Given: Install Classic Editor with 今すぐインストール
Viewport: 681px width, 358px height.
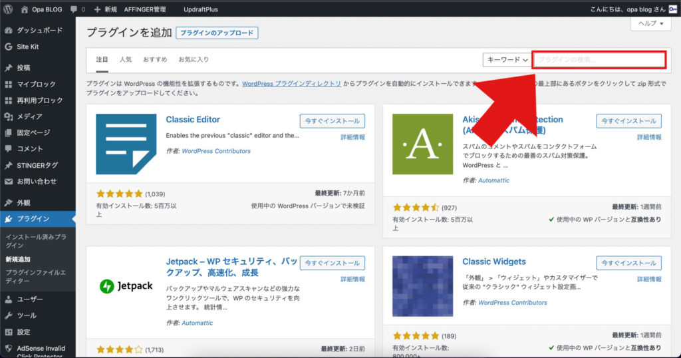Looking at the screenshot, I should coord(333,121).
